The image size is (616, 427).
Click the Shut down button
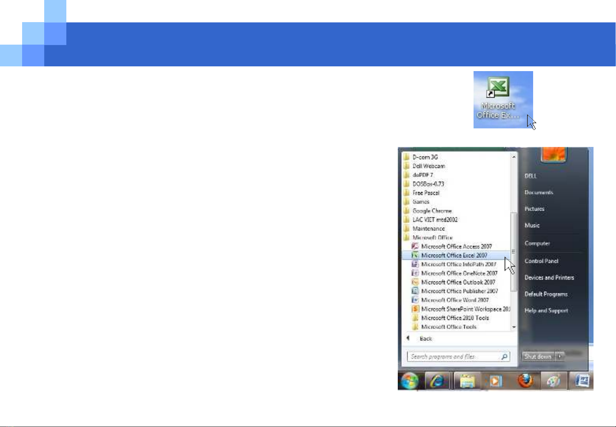pyautogui.click(x=538, y=356)
